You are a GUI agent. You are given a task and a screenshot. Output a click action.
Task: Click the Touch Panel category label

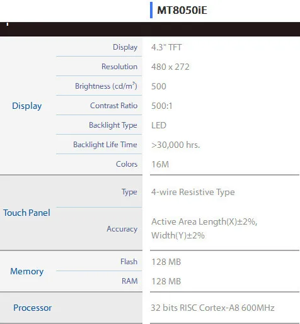tap(26, 213)
